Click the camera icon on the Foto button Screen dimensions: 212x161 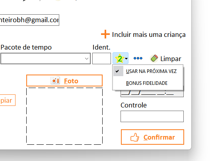(x=55, y=80)
